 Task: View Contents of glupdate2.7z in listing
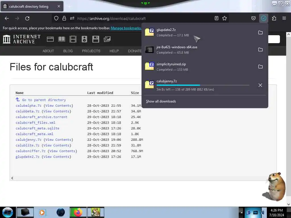point(57,157)
